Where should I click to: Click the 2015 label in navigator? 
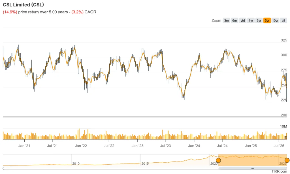click(145, 164)
